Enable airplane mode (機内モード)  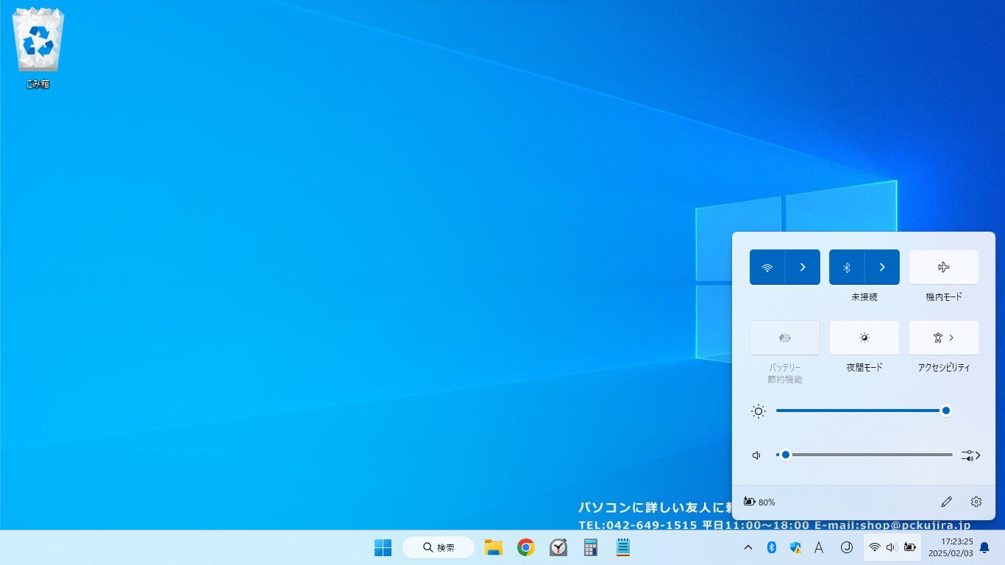tap(944, 267)
